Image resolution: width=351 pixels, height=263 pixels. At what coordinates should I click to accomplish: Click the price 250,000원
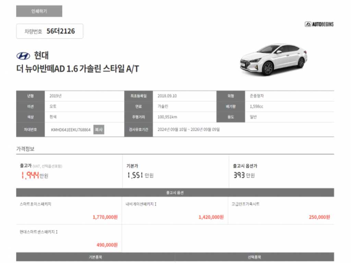[319, 217]
